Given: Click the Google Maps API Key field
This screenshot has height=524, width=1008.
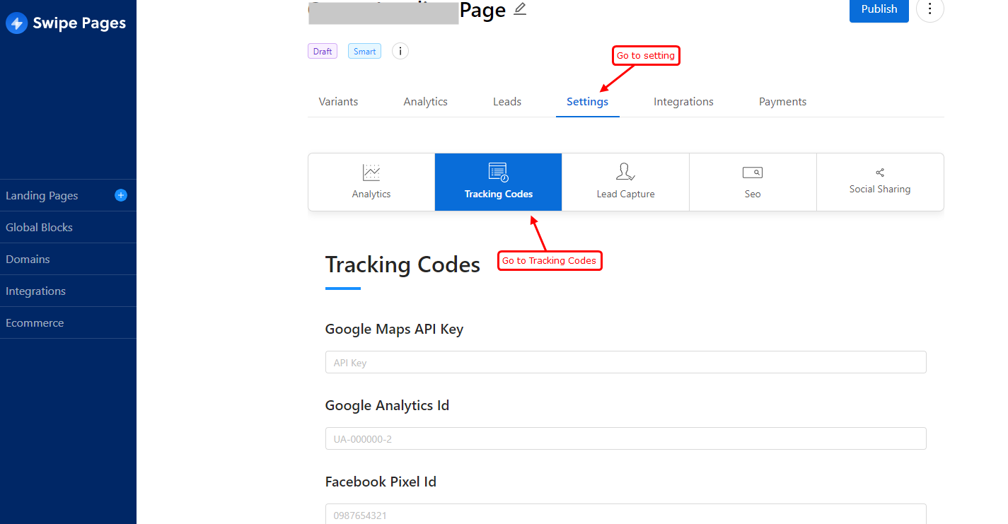Looking at the screenshot, I should pyautogui.click(x=625, y=362).
